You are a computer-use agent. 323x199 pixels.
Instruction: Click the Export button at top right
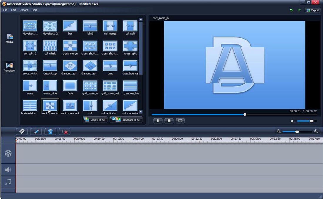click(312, 10)
